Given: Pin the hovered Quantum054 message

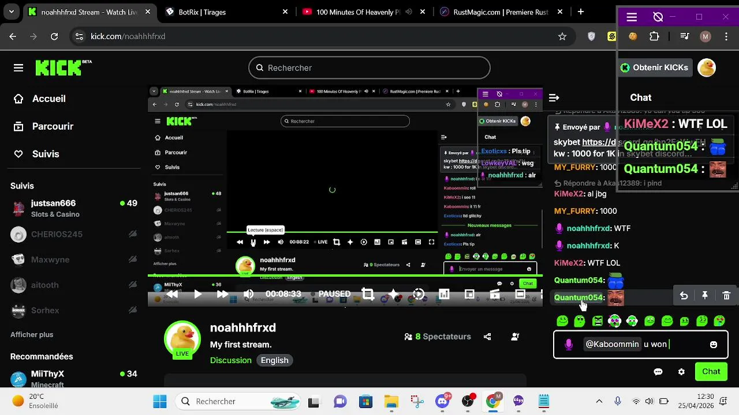Looking at the screenshot, I should (705, 296).
